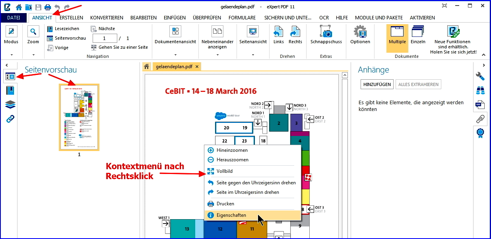This screenshot has height=239, width=491.
Task: Click Gehen Sie zu einer Seite
Action: 119,47
